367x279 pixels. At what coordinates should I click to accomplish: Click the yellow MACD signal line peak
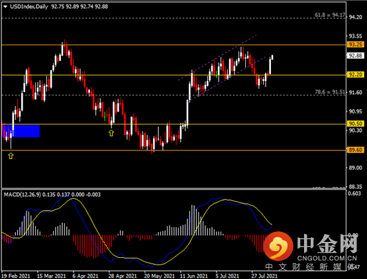pos(74,199)
